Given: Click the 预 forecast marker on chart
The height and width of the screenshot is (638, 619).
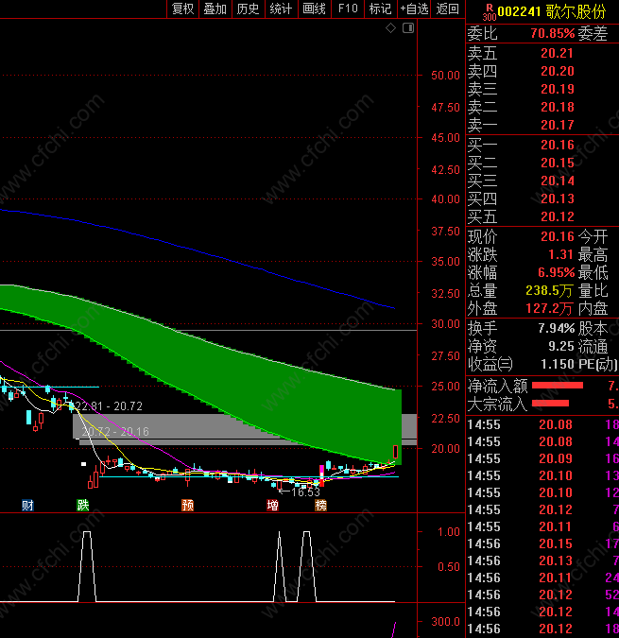Looking at the screenshot, I should [187, 506].
